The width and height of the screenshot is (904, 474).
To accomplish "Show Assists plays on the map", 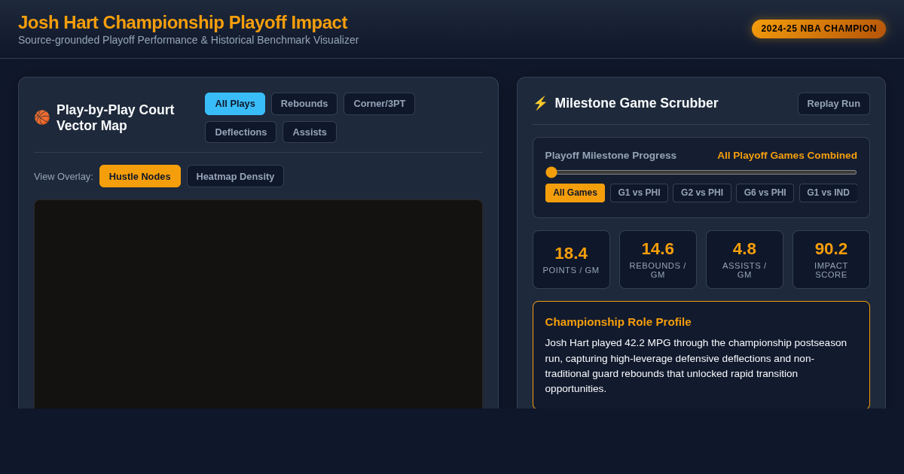I will (x=310, y=132).
